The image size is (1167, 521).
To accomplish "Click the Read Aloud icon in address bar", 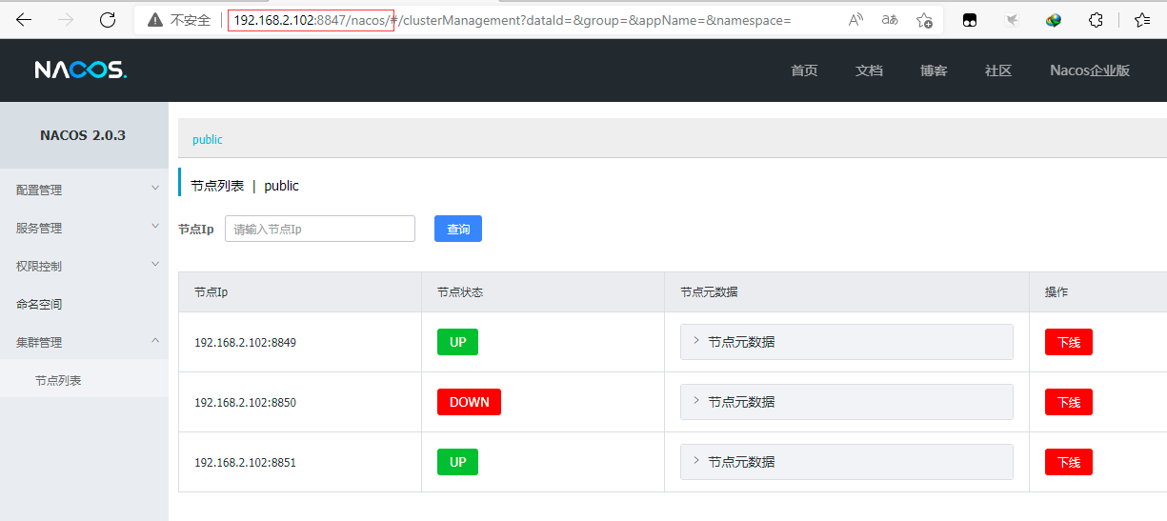I will point(855,20).
